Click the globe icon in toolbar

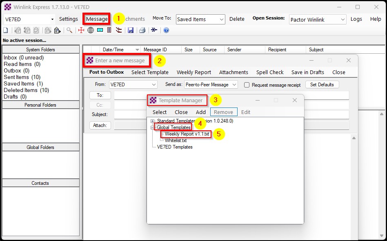[x=91, y=30]
